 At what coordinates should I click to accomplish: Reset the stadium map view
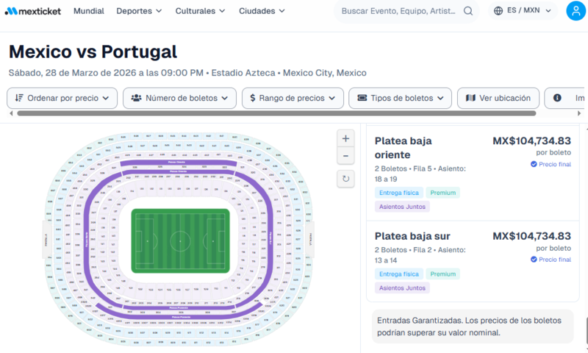click(x=346, y=179)
